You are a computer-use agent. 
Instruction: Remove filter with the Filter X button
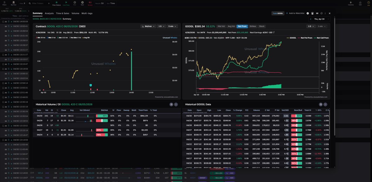click(x=23, y=3)
